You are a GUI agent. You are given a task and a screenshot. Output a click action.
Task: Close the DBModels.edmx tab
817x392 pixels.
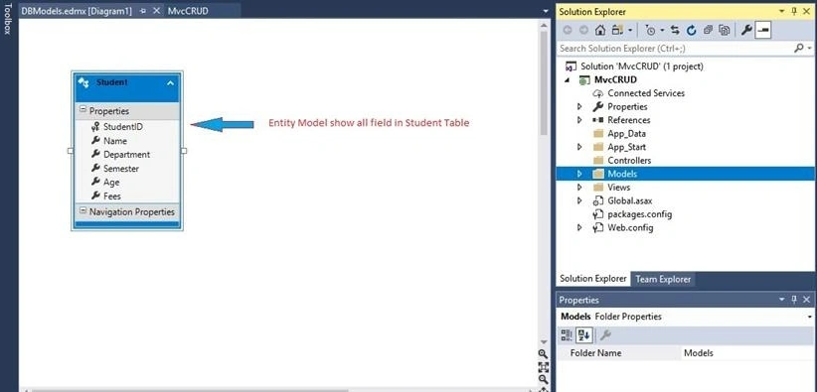click(x=156, y=11)
